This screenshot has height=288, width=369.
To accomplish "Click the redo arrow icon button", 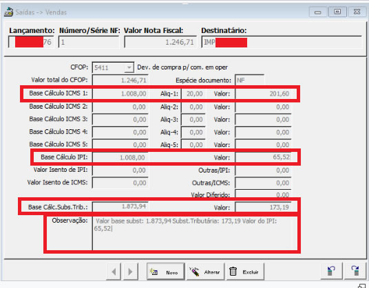I will tap(355, 271).
